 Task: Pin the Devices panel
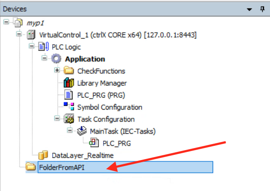(x=262, y=9)
